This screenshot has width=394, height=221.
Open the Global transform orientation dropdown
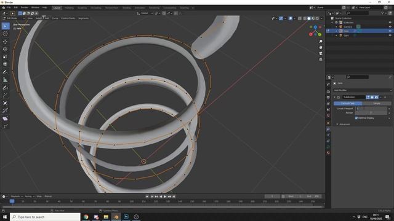pyautogui.click(x=145, y=13)
